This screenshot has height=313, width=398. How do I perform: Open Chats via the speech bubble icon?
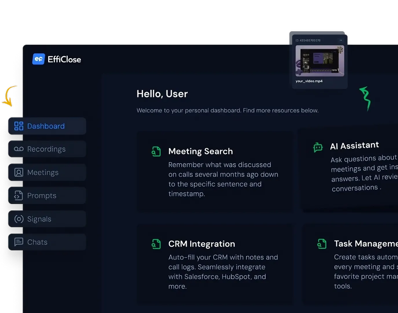click(19, 242)
